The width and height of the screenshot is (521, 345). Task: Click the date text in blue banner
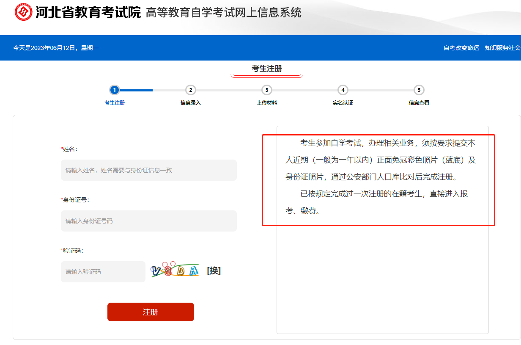point(56,48)
